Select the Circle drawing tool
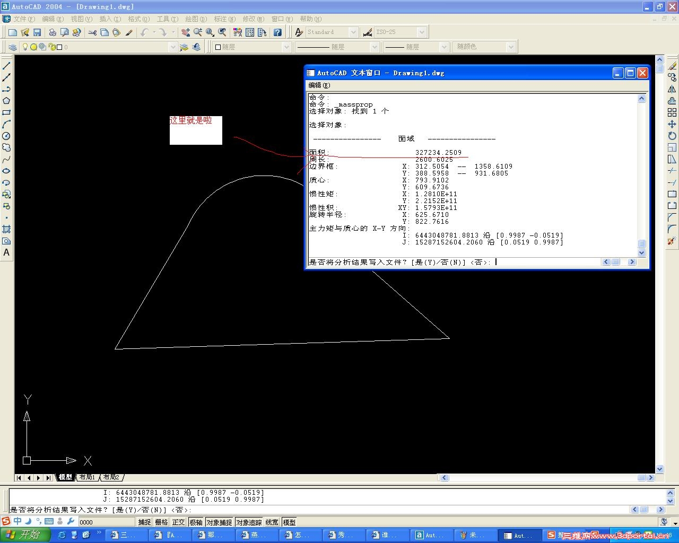The height and width of the screenshot is (543, 679). pyautogui.click(x=6, y=136)
